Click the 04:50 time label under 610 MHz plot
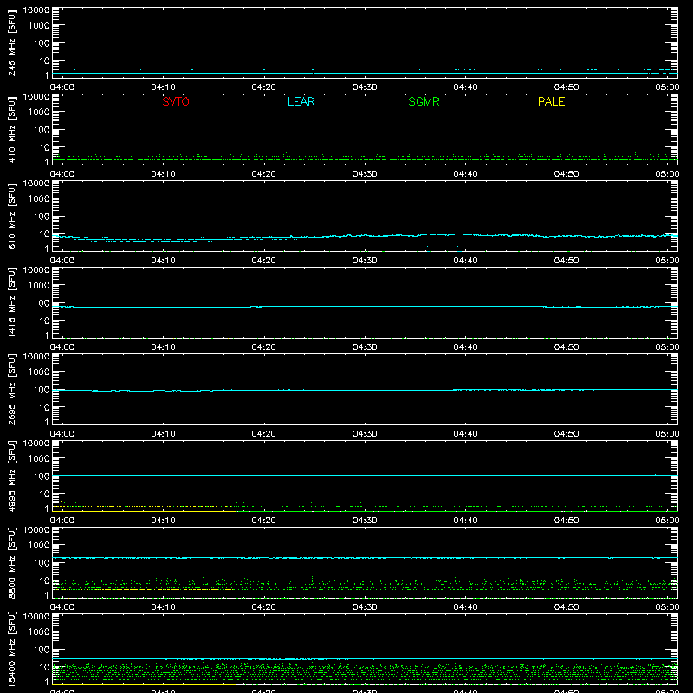This screenshot has width=693, height=693. click(567, 261)
